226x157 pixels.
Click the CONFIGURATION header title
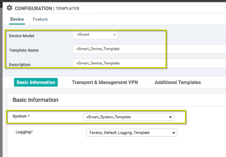[x=34, y=8]
